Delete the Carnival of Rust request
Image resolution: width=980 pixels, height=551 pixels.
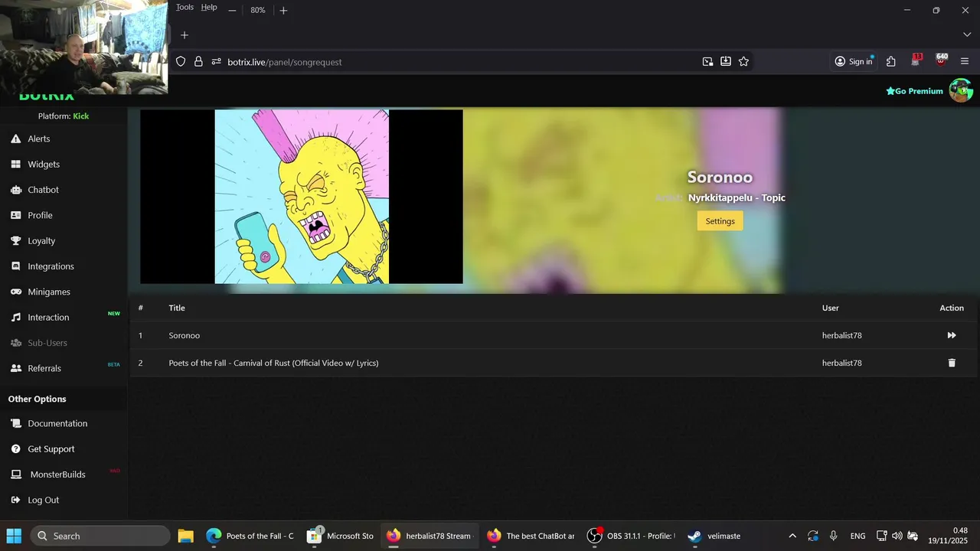(x=952, y=363)
